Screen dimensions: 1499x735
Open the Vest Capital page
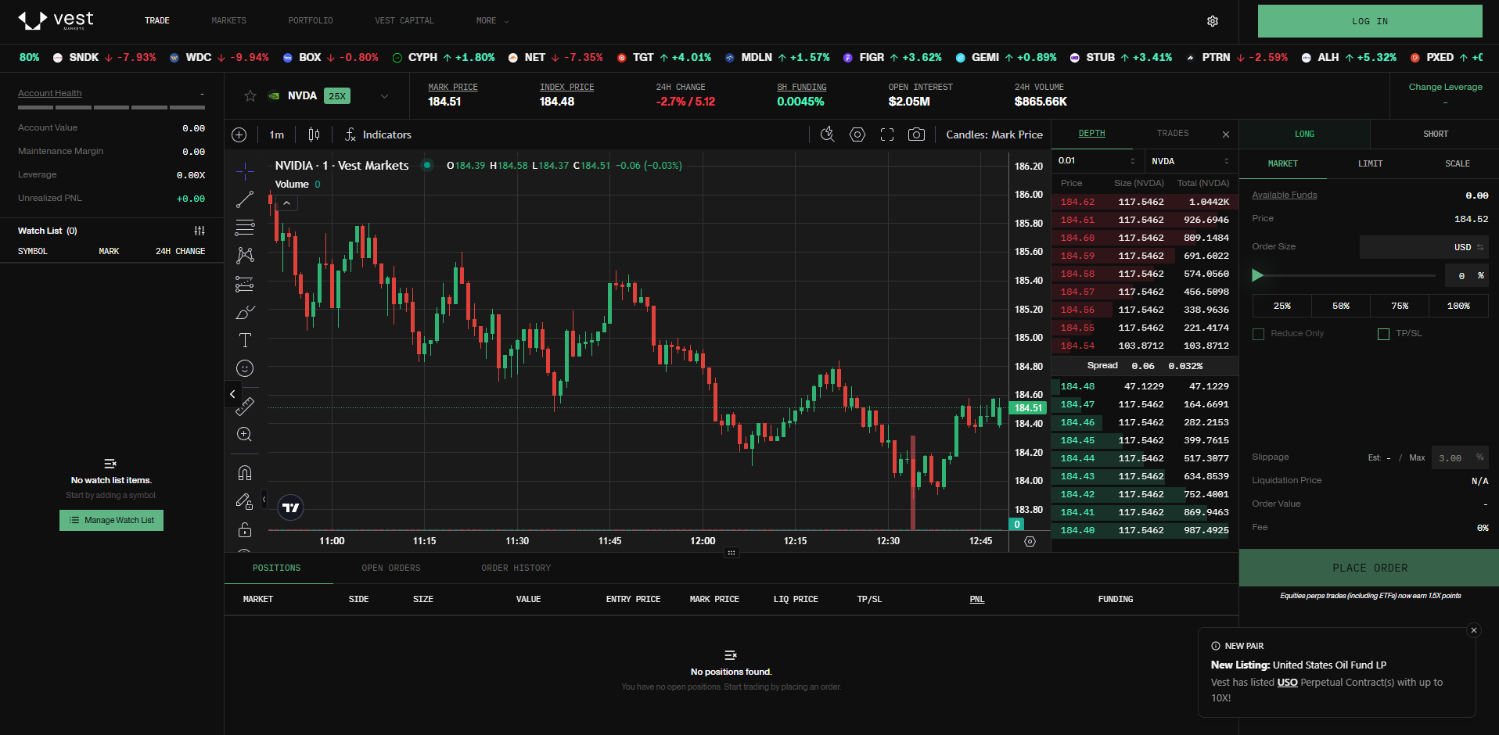click(x=404, y=21)
